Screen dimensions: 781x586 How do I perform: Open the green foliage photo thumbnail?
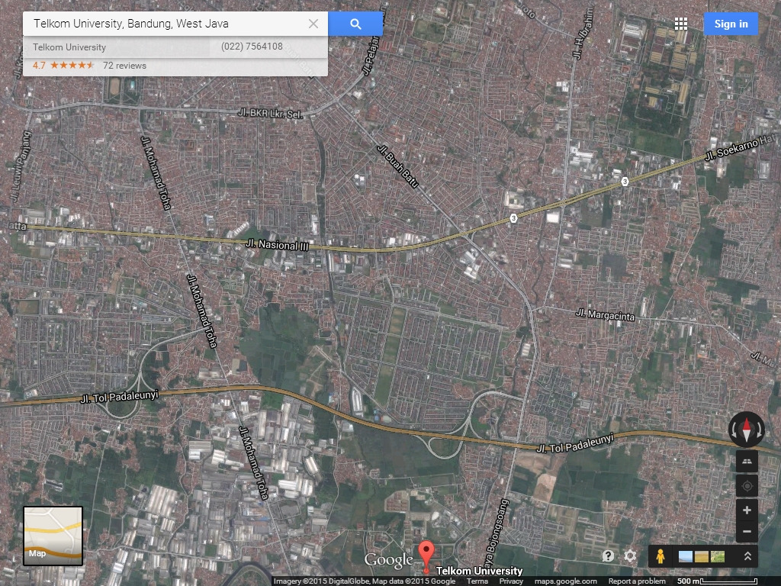coord(718,556)
